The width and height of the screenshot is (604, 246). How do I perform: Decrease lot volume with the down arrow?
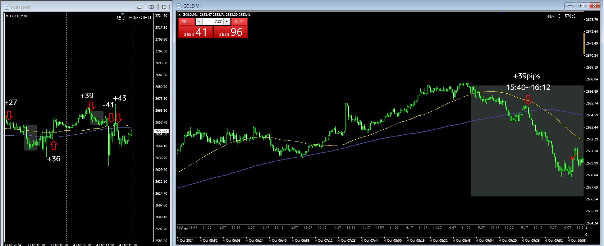(x=199, y=22)
